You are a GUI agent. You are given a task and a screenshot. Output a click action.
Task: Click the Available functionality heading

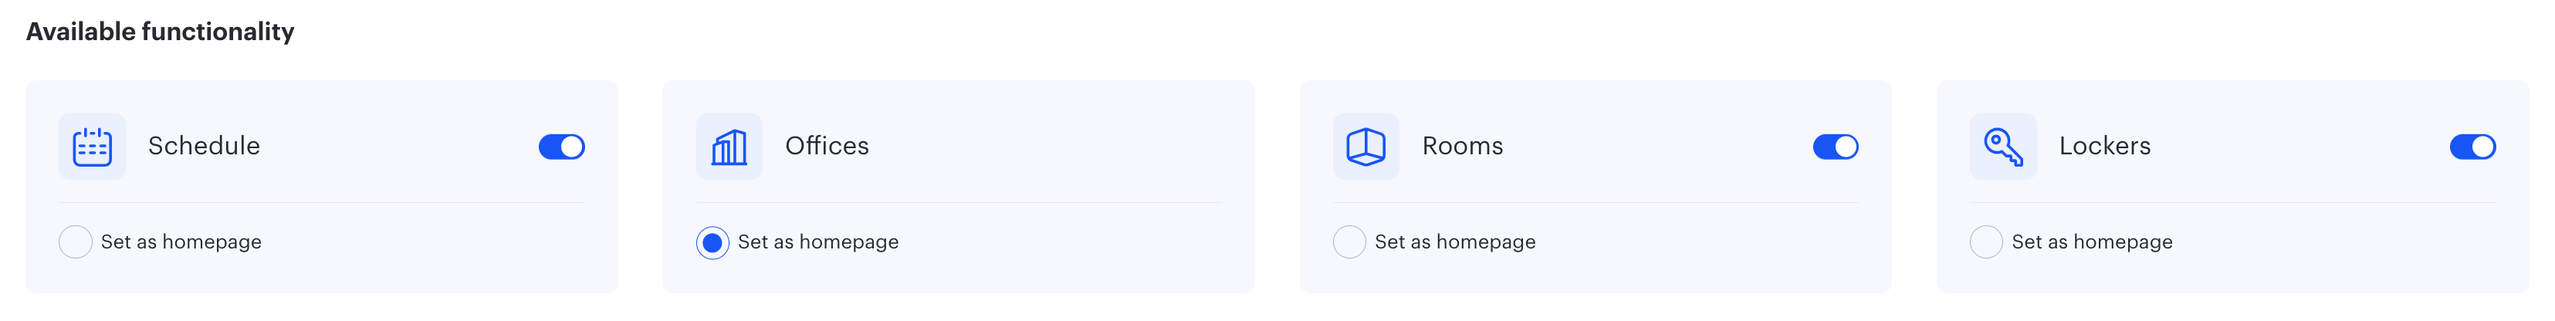click(x=161, y=32)
